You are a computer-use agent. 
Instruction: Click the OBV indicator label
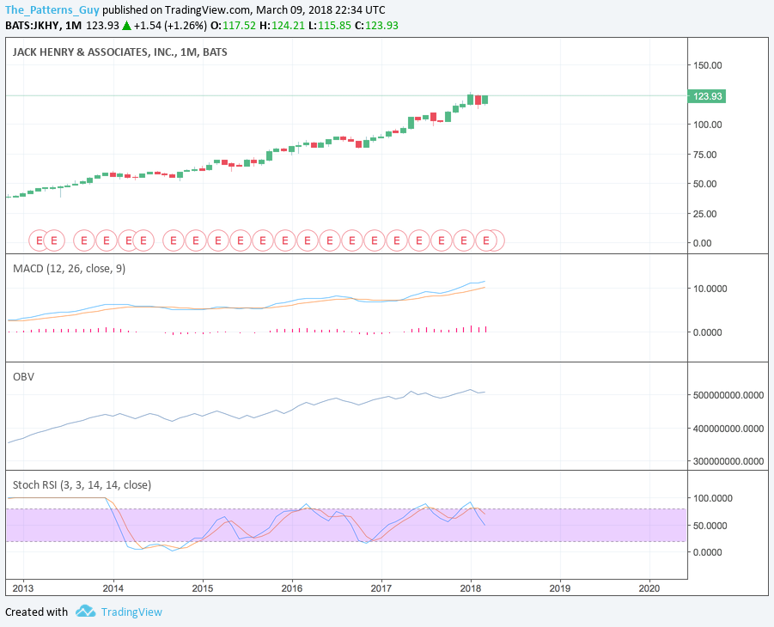pos(23,377)
